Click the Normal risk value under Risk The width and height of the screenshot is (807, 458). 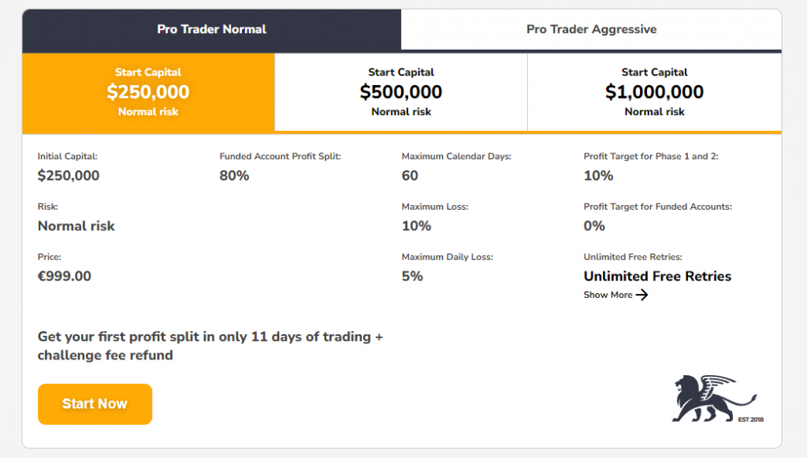pyautogui.click(x=76, y=225)
